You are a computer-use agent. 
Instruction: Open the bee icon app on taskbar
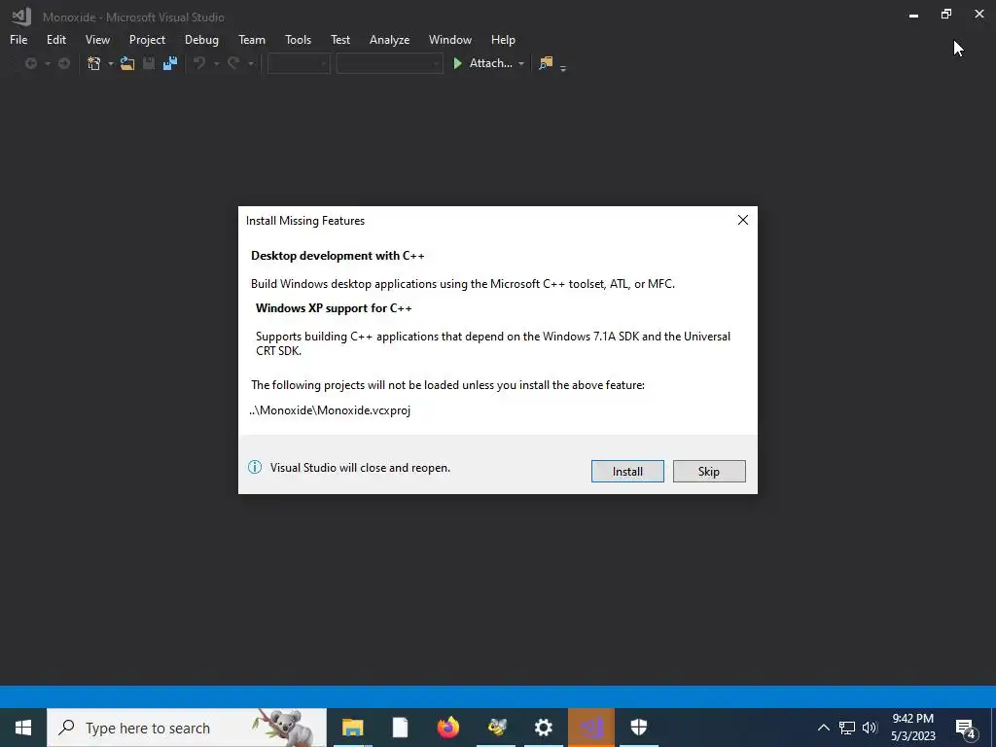(496, 728)
